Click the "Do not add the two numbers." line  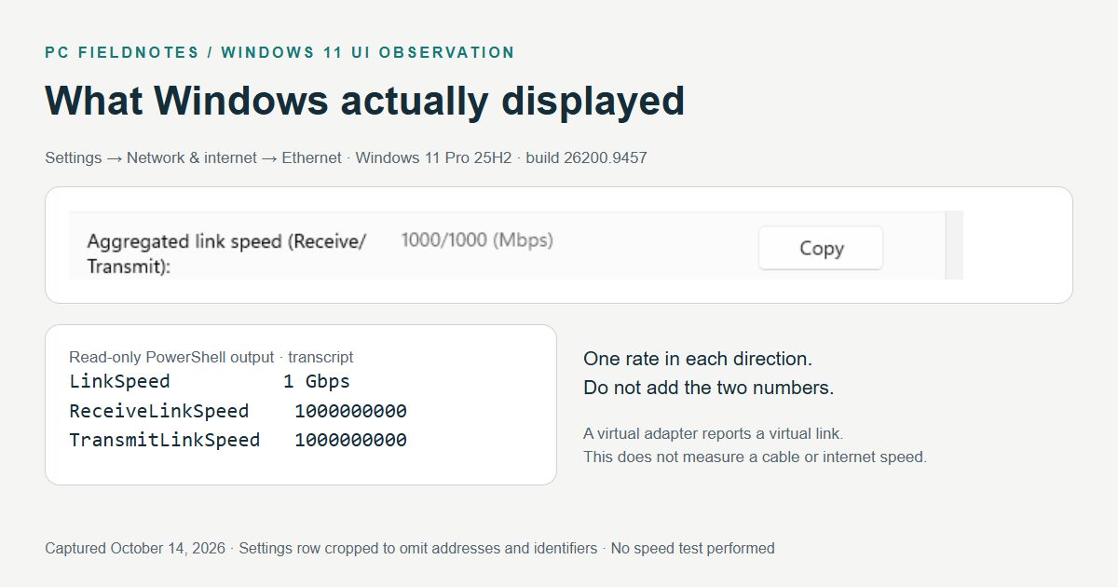[x=709, y=388]
